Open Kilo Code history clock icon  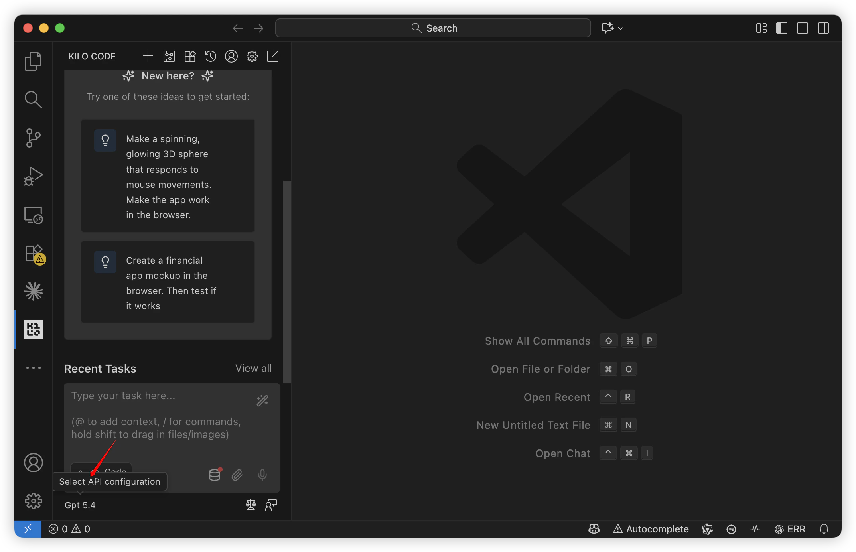click(x=211, y=56)
